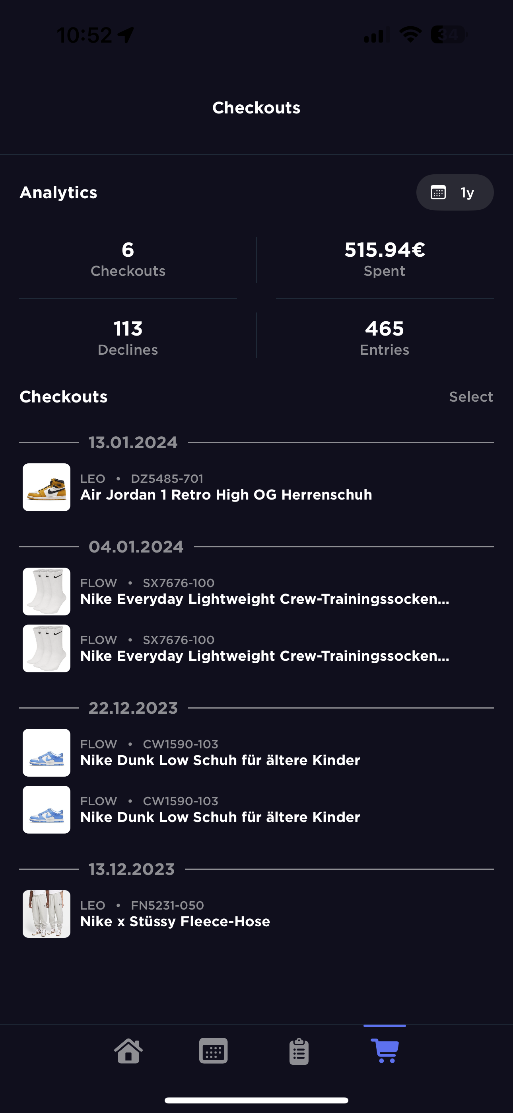The width and height of the screenshot is (513, 1113).
Task: Open the clipboard tasks tab
Action: 299,1051
